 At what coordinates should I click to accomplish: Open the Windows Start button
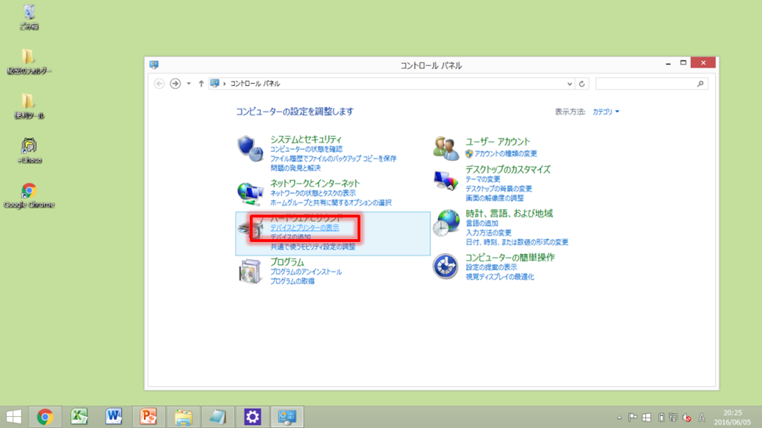click(14, 418)
